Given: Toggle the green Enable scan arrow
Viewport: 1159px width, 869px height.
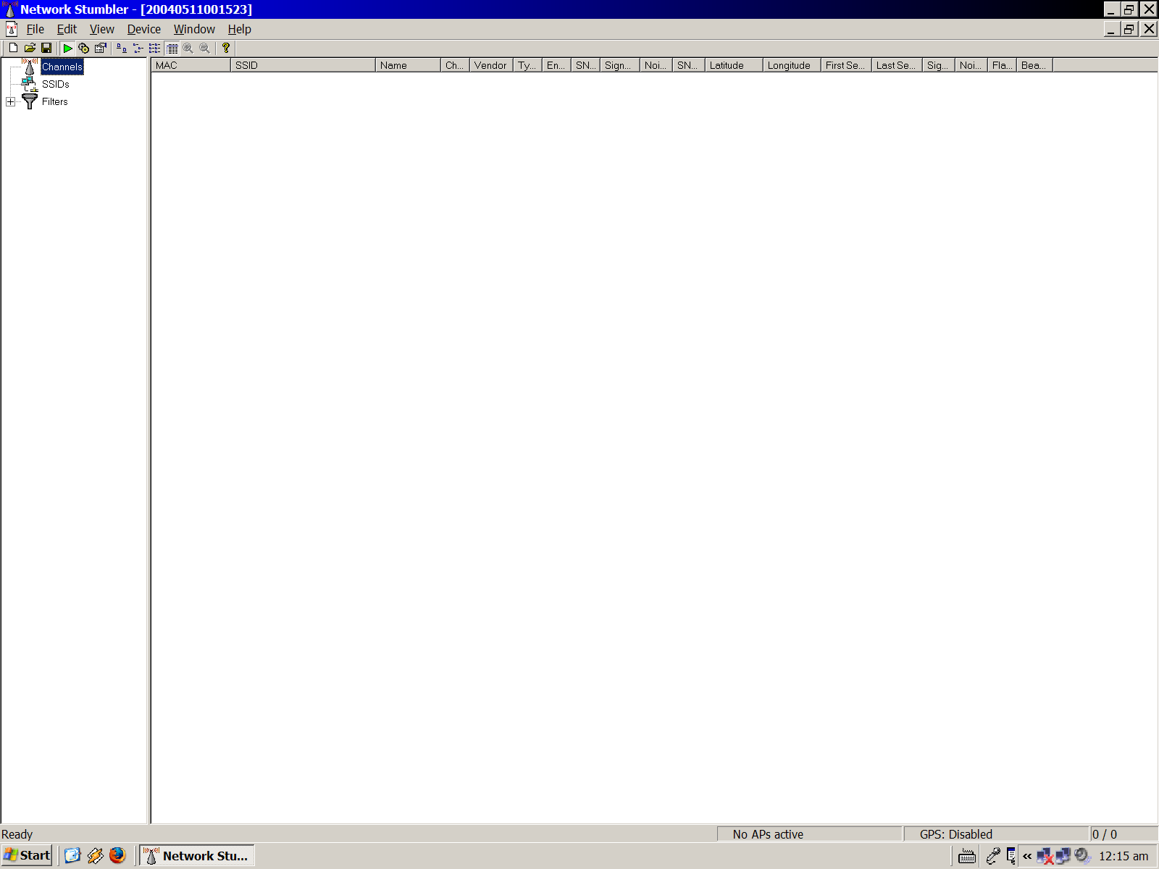Looking at the screenshot, I should coord(67,48).
